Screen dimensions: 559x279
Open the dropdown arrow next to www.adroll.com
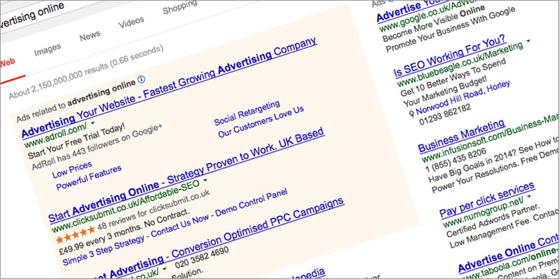[x=93, y=122]
